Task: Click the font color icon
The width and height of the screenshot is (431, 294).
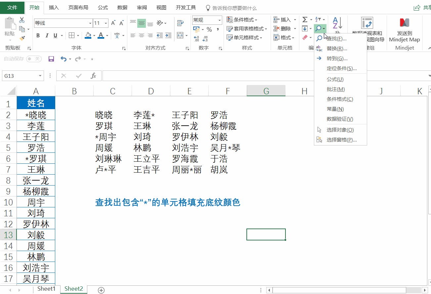Action: [x=101, y=35]
